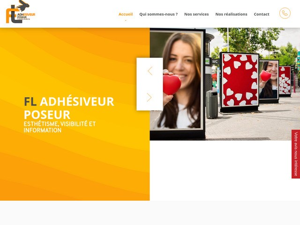Click the rabbit graphic atop the logo
Viewport: 300px width, 225px height.
point(22,5)
